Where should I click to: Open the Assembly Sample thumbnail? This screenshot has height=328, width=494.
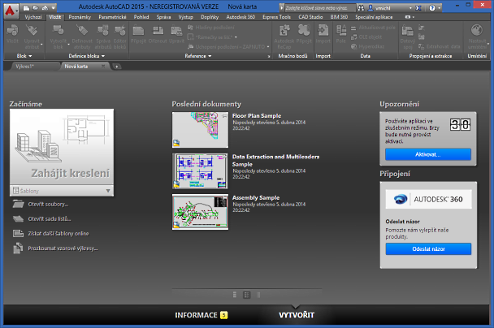[200, 212]
